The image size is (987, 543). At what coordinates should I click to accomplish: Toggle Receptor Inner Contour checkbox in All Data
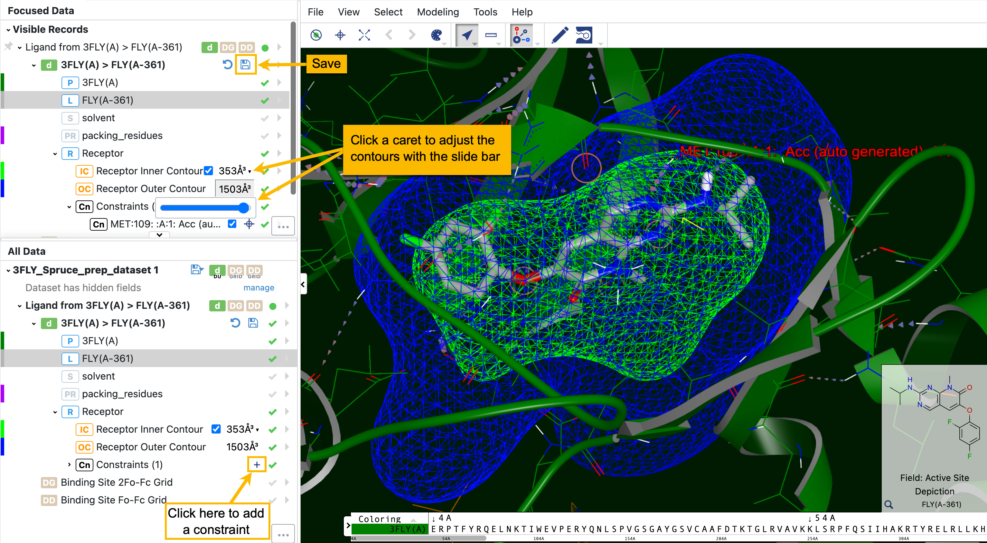216,429
